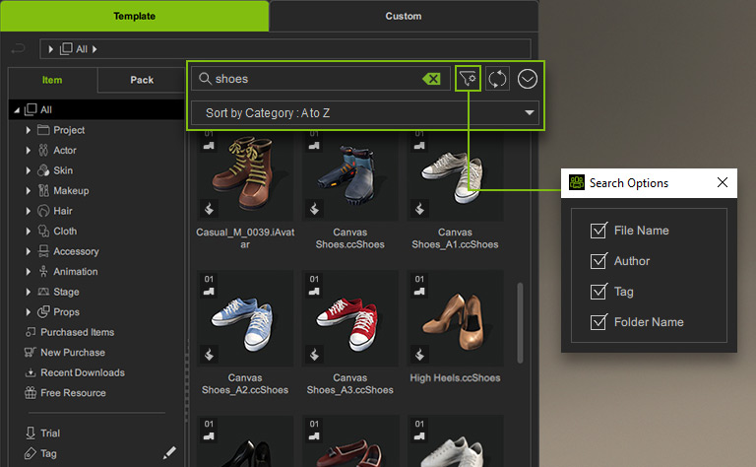Toggle the Folder Name checkbox

598,322
